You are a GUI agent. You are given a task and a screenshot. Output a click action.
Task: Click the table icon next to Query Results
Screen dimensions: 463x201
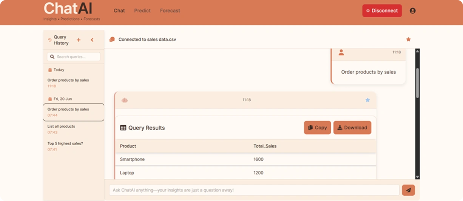coord(123,128)
